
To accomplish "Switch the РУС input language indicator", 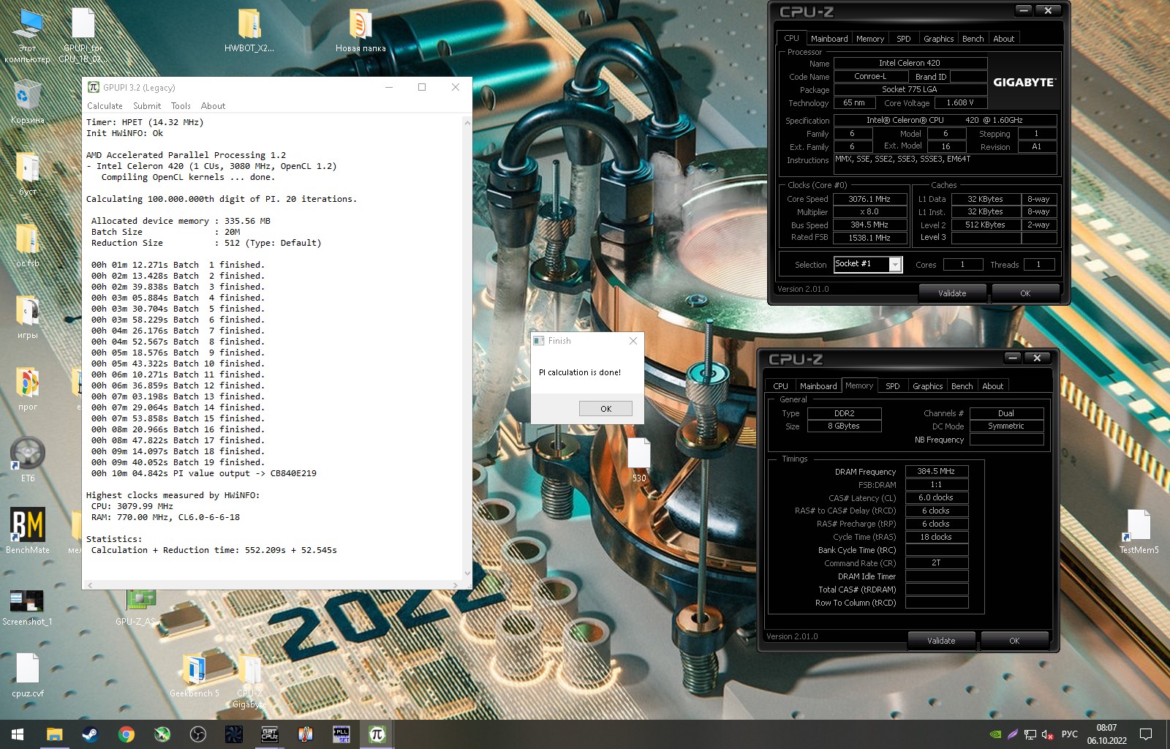I will tap(1069, 734).
